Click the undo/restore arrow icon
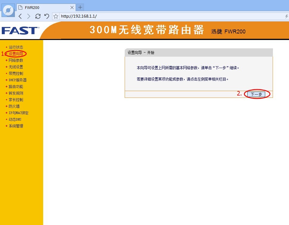Image resolution: width=289 pixels, height=225 pixels. tap(47, 16)
